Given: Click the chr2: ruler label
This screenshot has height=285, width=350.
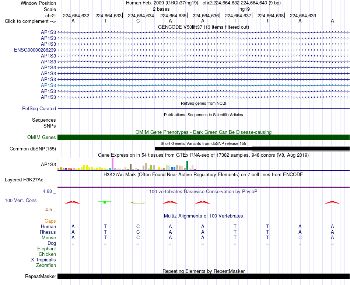Looking at the screenshot, I should [50, 15].
